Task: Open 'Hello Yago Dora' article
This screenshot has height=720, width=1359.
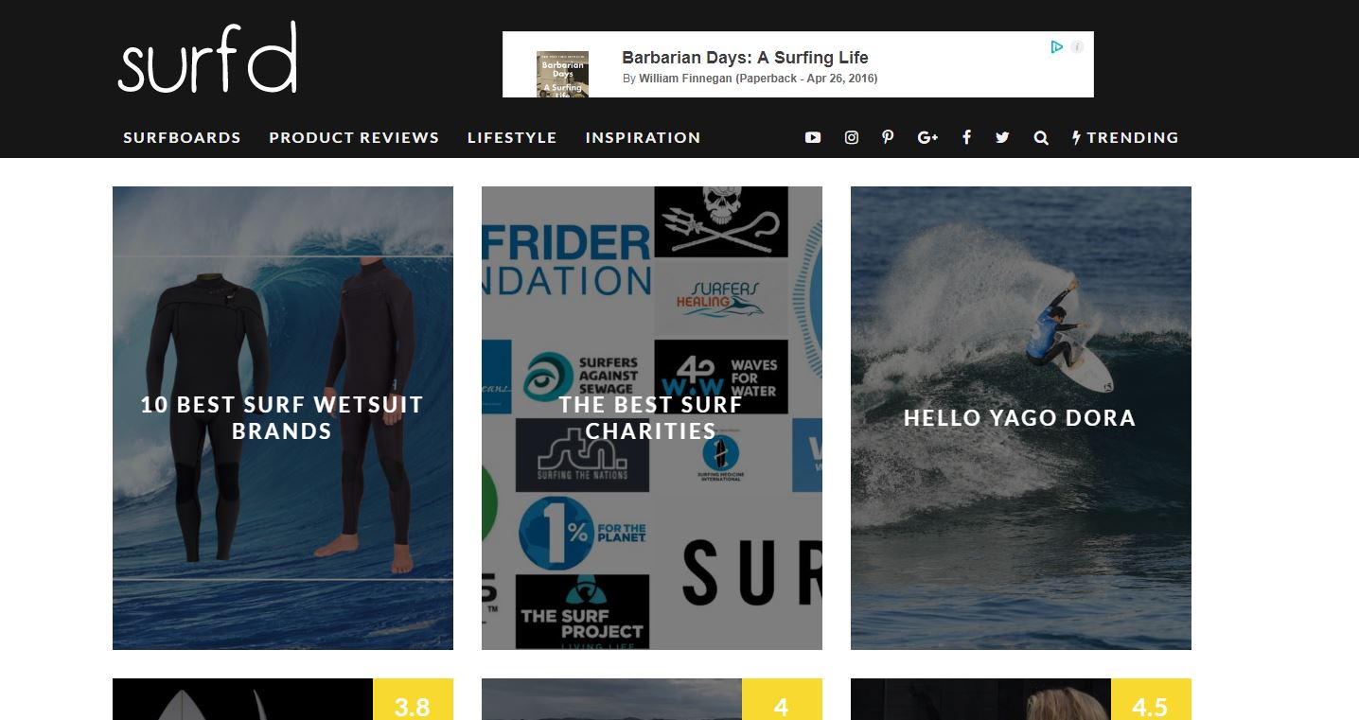Action: tap(1021, 418)
